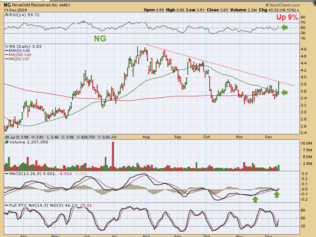Screen dimensions: 316x237
Task: Click the MA(50) 3.57 legend entry
Action: (x=19, y=59)
